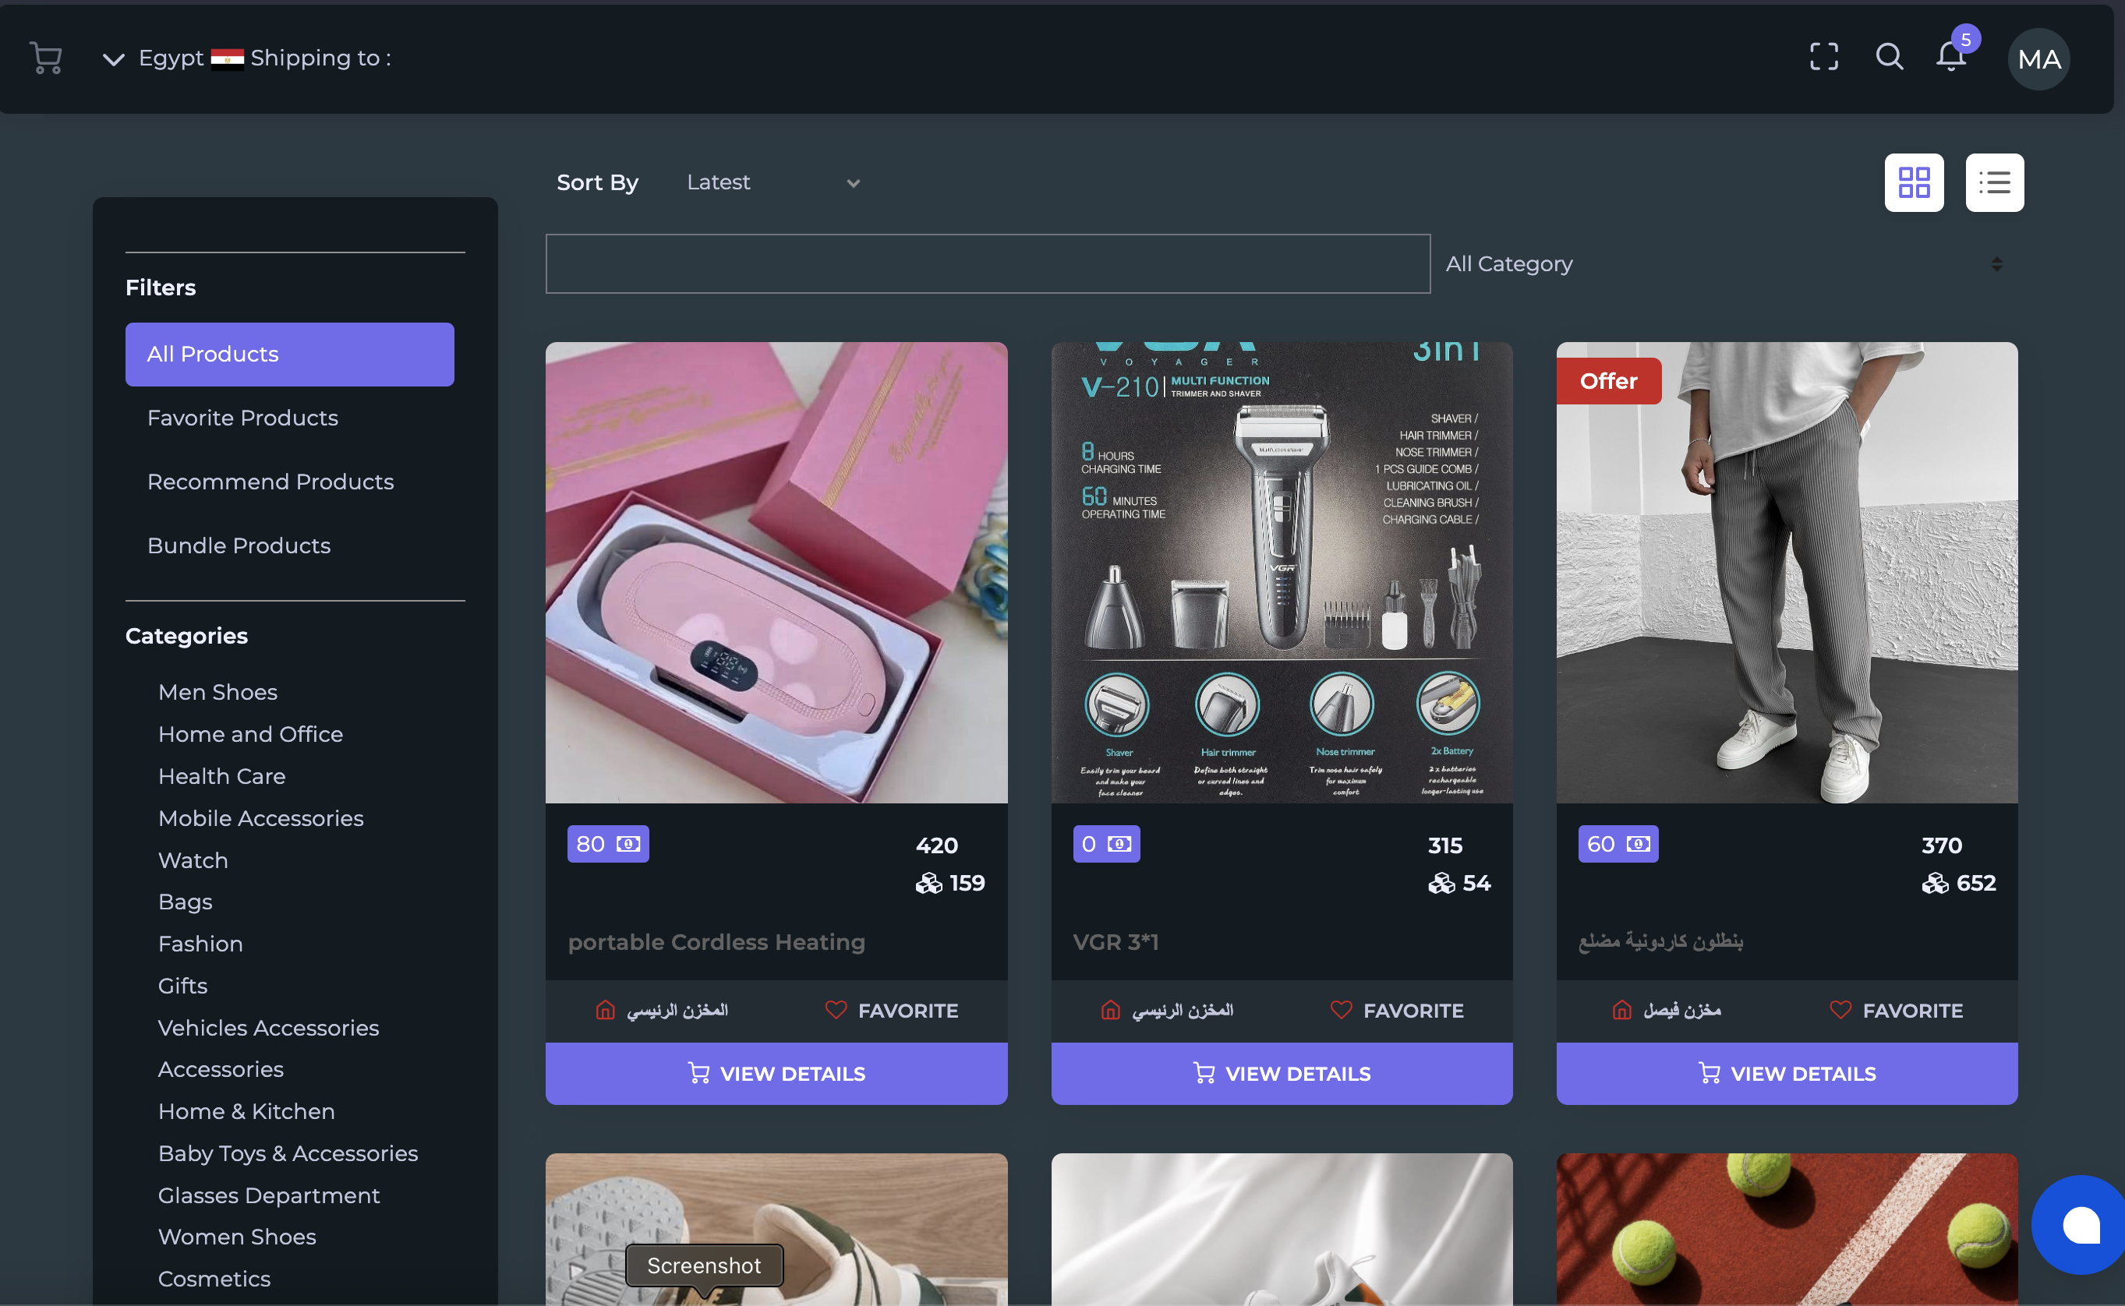View details of portable Cordless Heating
2125x1306 pixels.
[x=776, y=1074]
